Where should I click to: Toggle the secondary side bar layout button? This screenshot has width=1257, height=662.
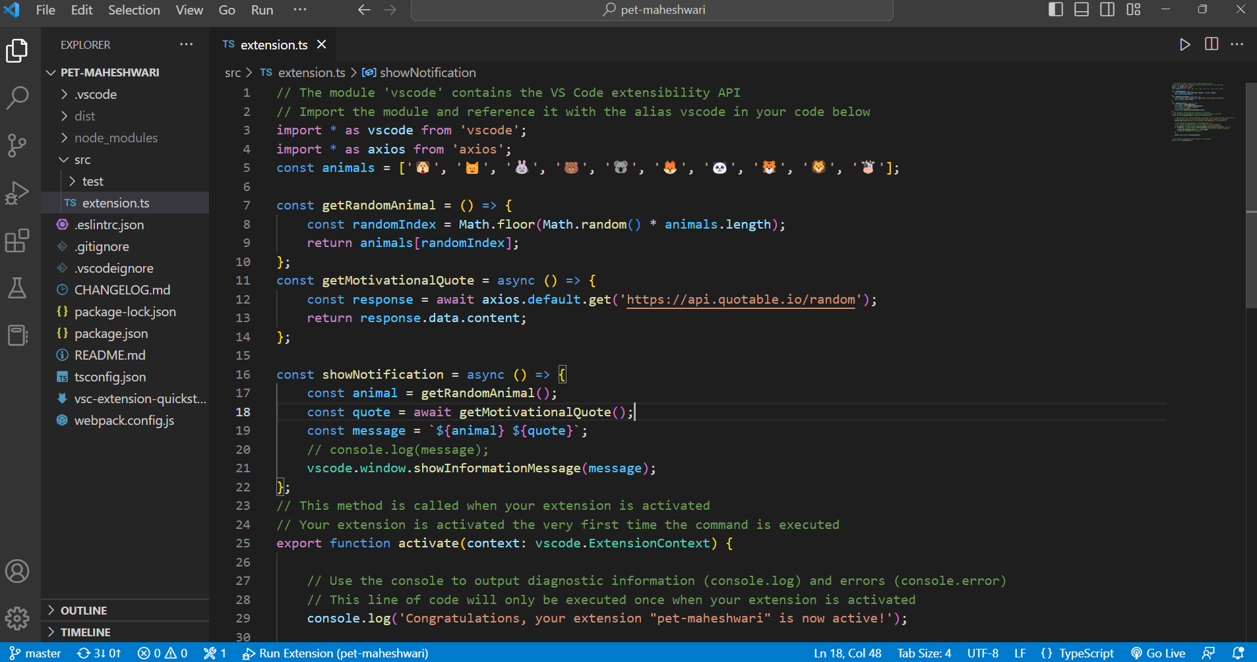[1107, 9]
